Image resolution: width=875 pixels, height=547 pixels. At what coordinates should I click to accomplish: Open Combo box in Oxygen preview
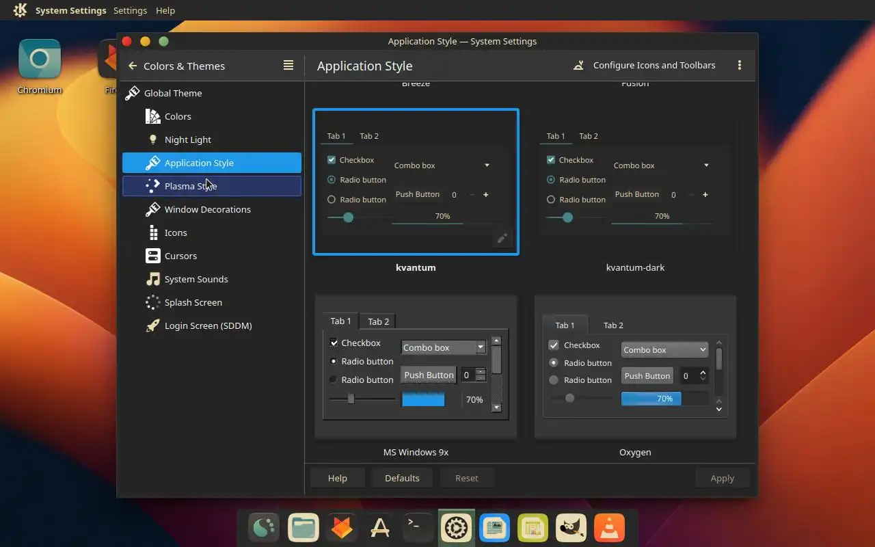(664, 349)
